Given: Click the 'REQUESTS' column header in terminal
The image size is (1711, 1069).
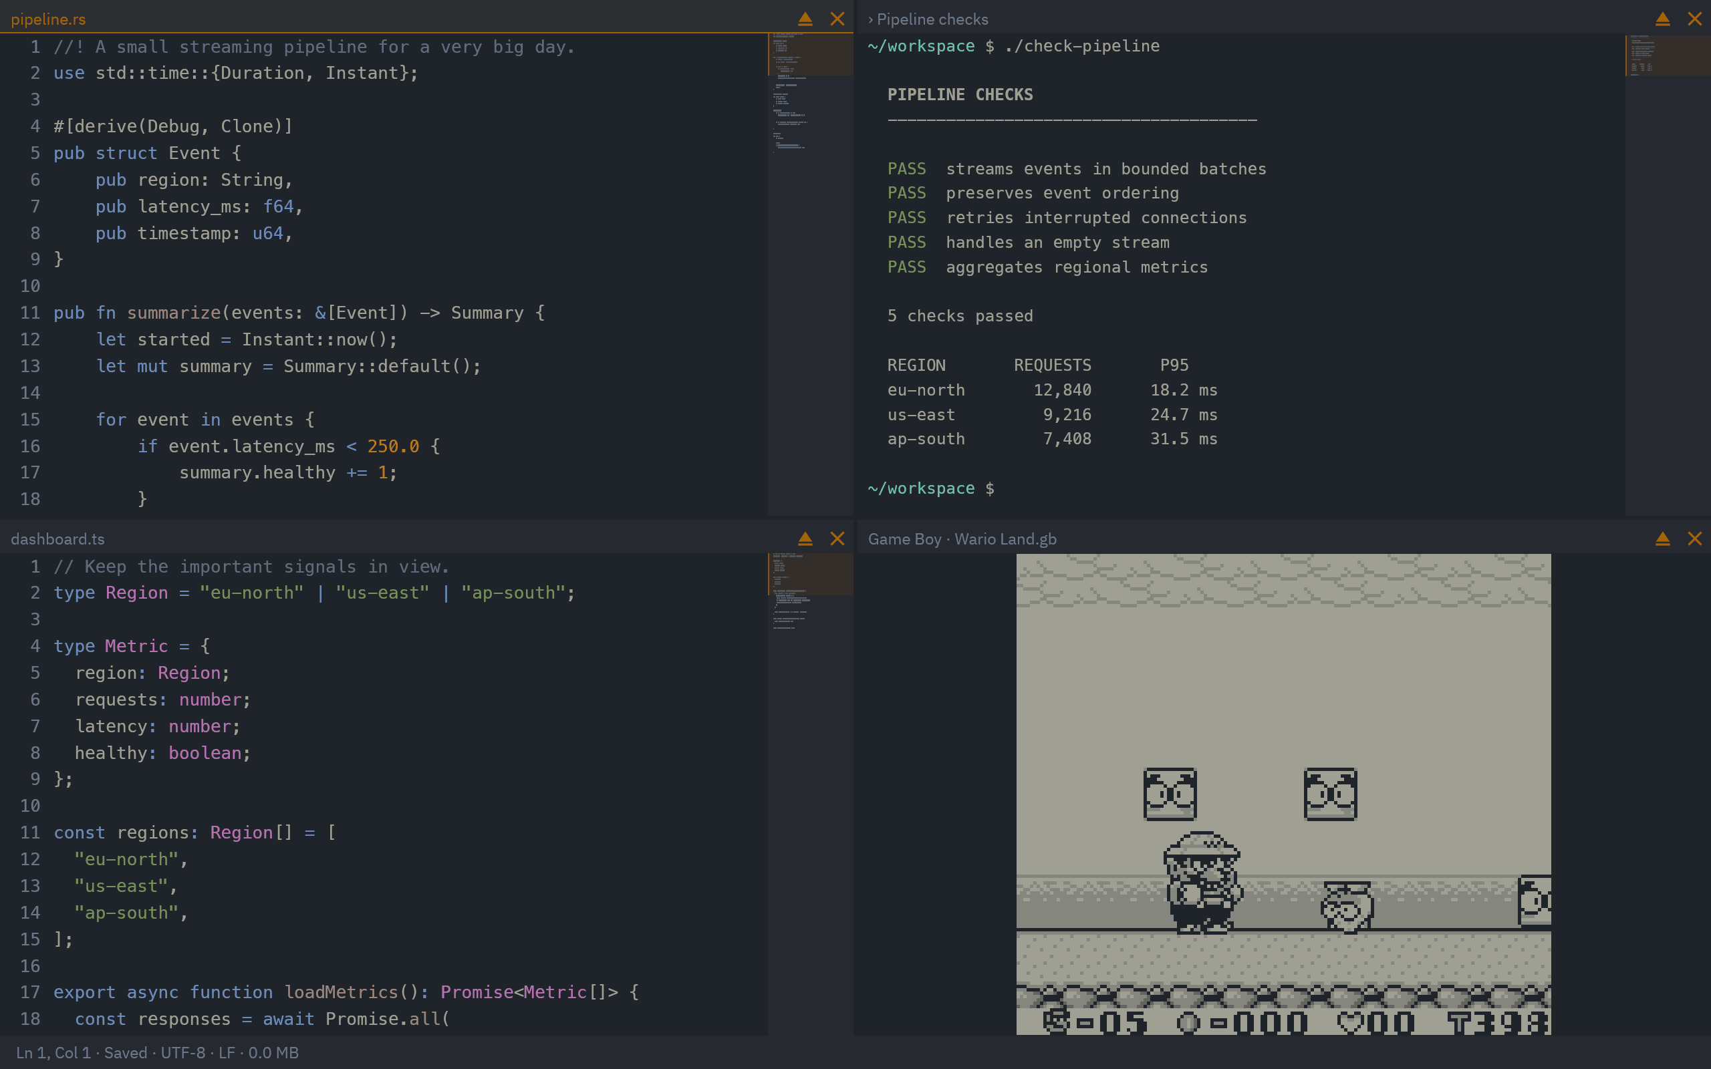Looking at the screenshot, I should (x=1052, y=365).
